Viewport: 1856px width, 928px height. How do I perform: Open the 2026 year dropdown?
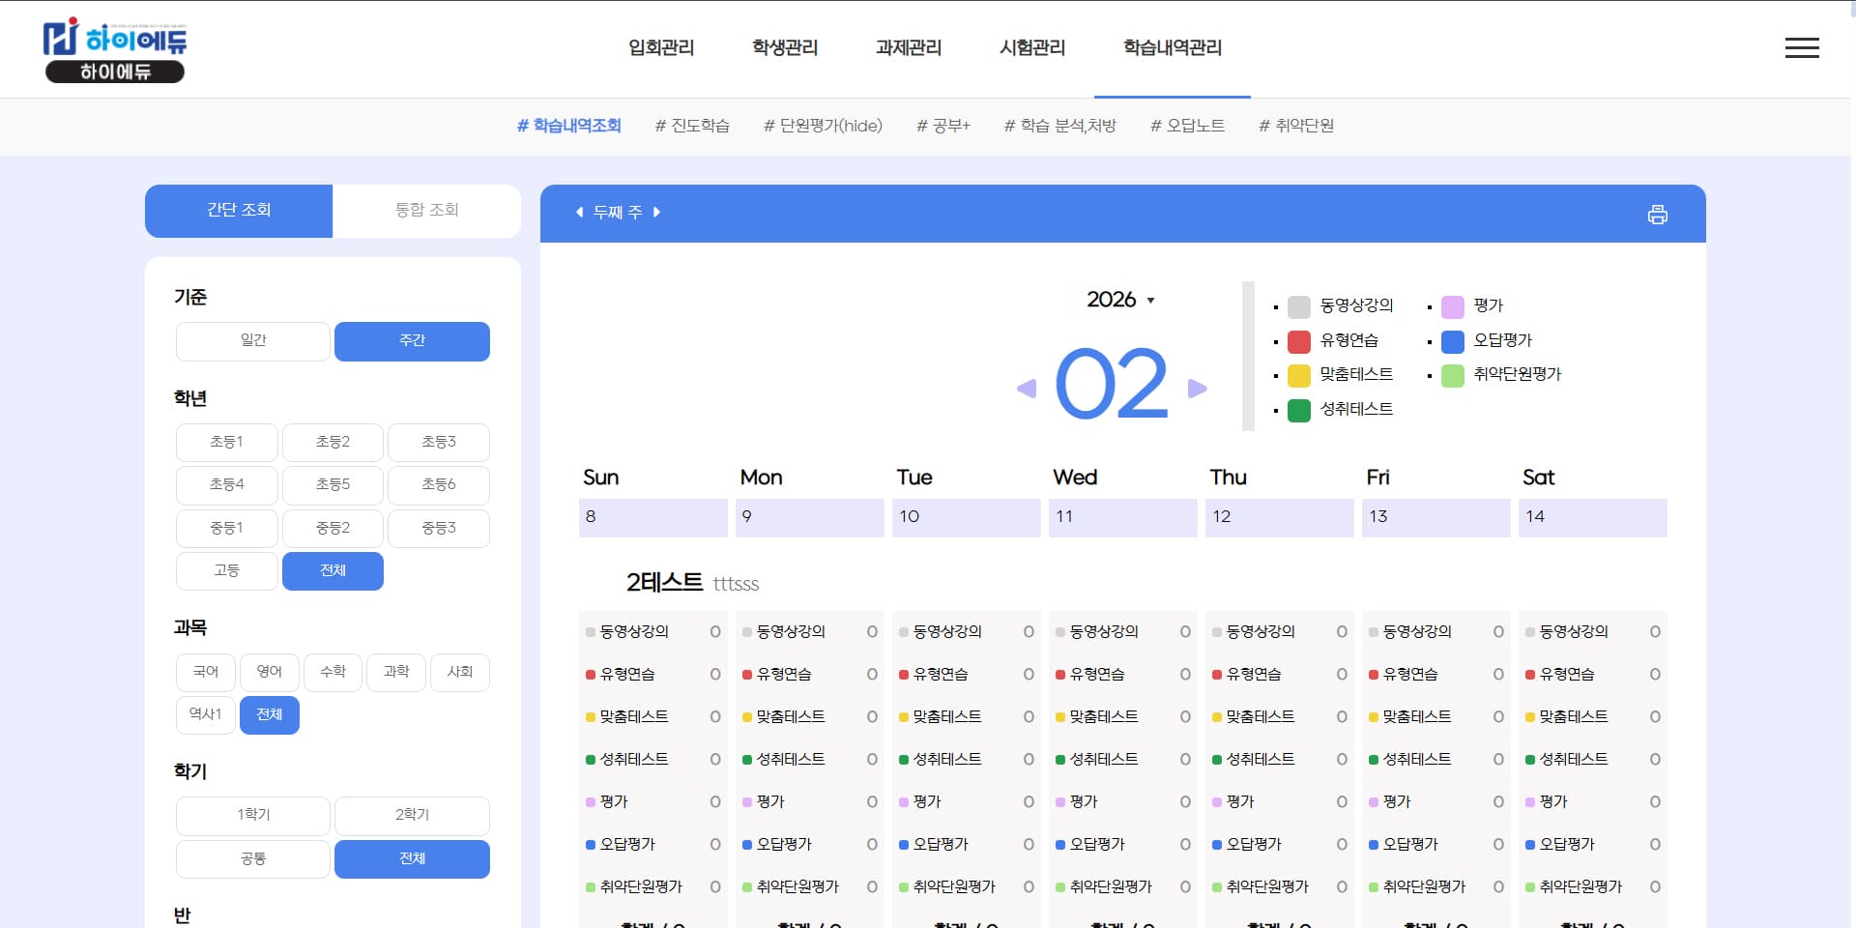point(1120,300)
